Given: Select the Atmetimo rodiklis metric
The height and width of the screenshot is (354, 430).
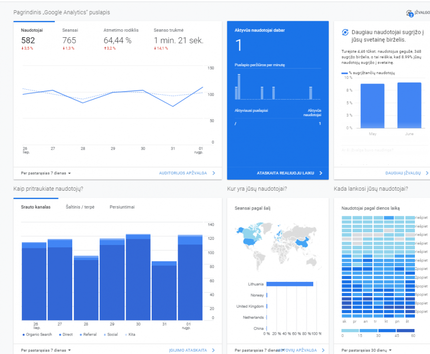Looking at the screenshot, I should (121, 30).
